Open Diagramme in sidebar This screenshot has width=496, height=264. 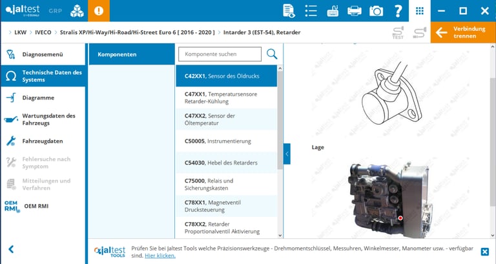click(43, 97)
